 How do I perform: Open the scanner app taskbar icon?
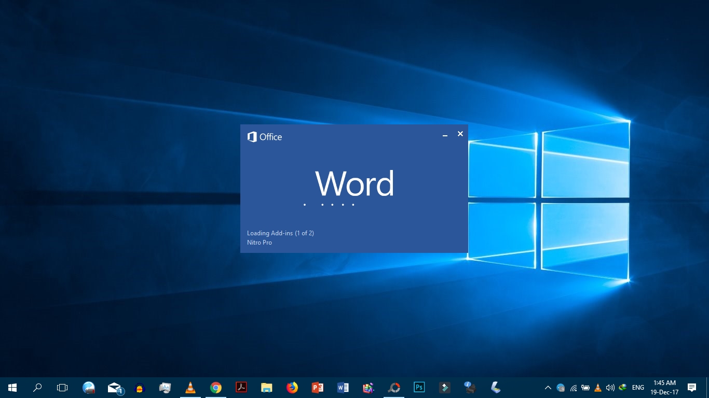click(496, 387)
